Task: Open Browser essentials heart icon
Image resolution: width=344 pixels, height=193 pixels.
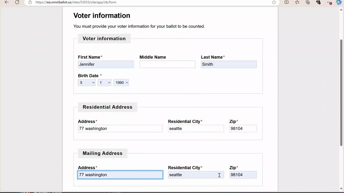Action: pyautogui.click(x=318, y=2)
